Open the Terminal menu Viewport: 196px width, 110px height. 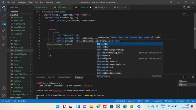point(49,2)
